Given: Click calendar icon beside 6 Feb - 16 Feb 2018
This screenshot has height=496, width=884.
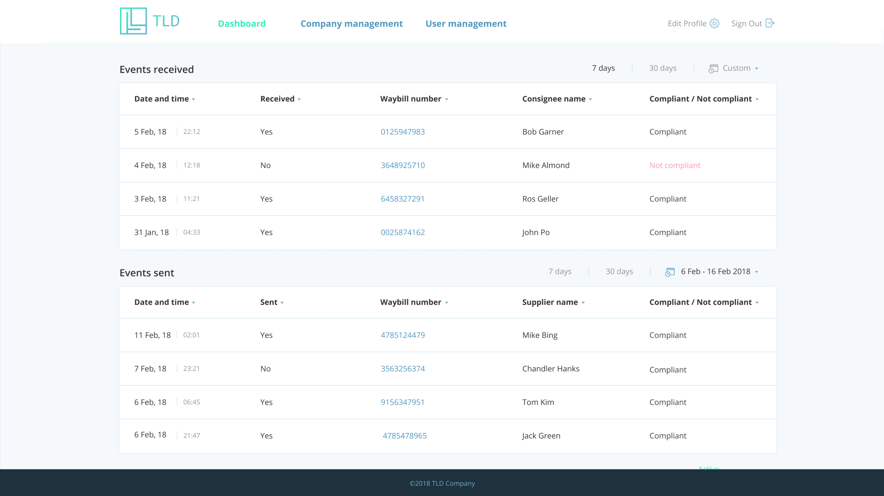Looking at the screenshot, I should (x=670, y=272).
